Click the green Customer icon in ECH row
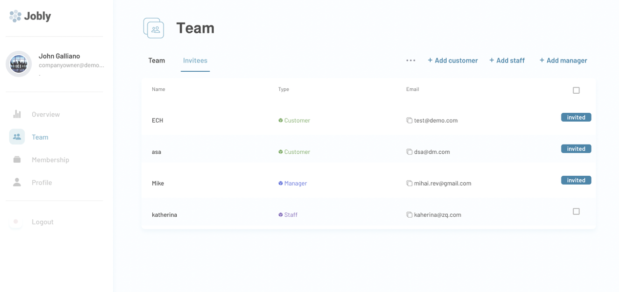The height and width of the screenshot is (292, 619). click(x=281, y=120)
